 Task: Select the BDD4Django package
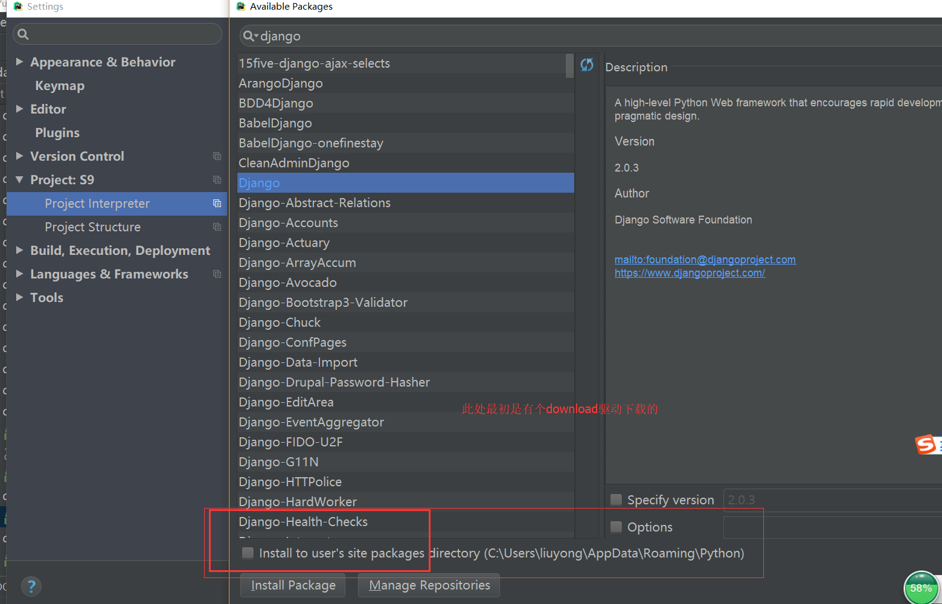[406, 103]
